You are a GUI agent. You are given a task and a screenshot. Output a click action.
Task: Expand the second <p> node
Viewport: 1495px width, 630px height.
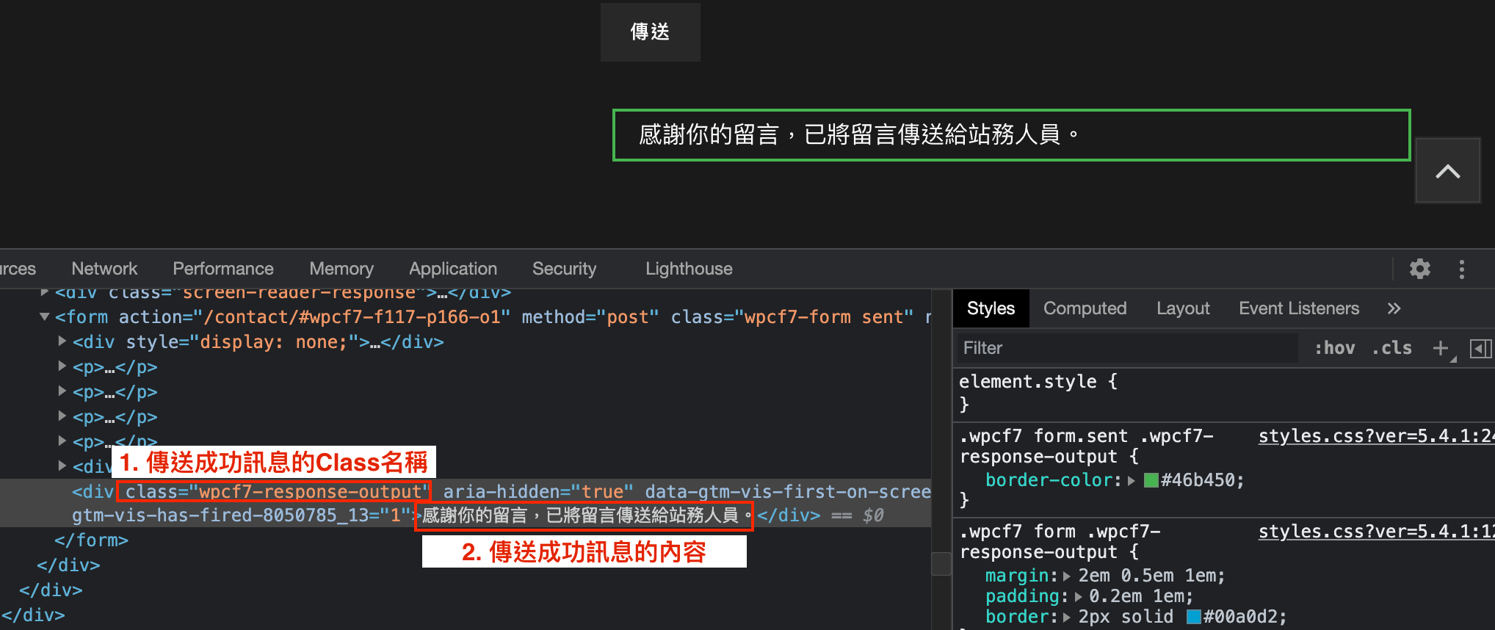(62, 391)
